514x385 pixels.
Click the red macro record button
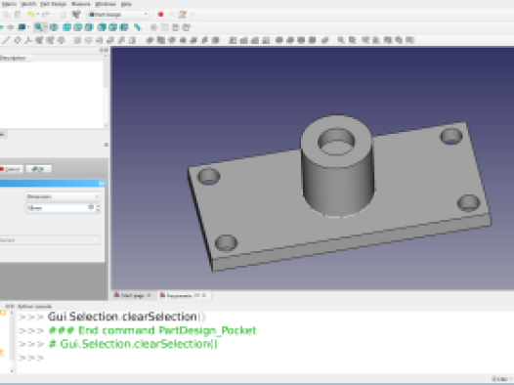[x=160, y=15]
